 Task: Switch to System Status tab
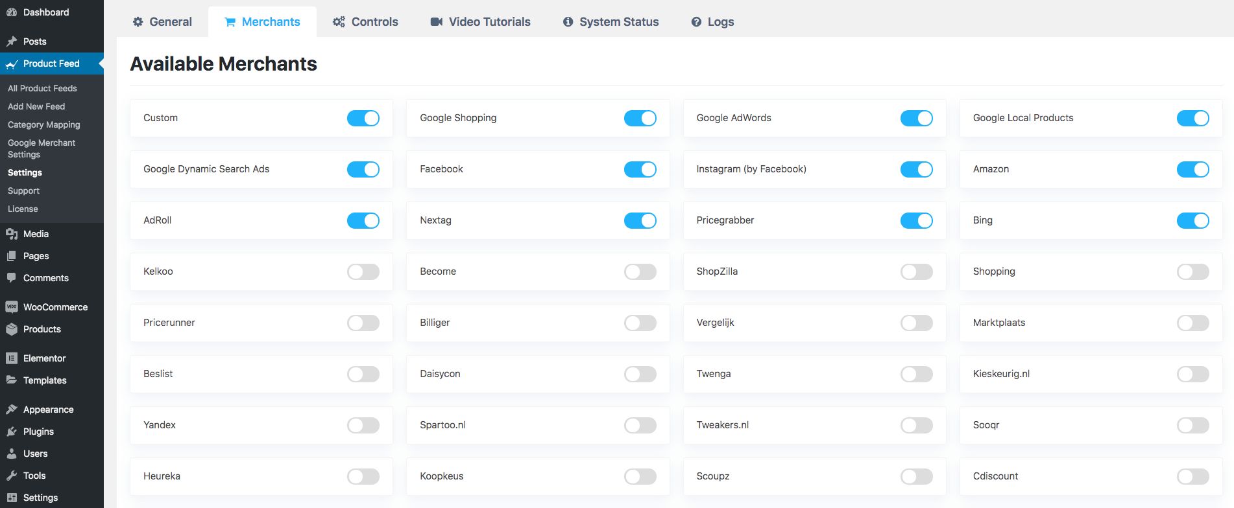pos(611,22)
